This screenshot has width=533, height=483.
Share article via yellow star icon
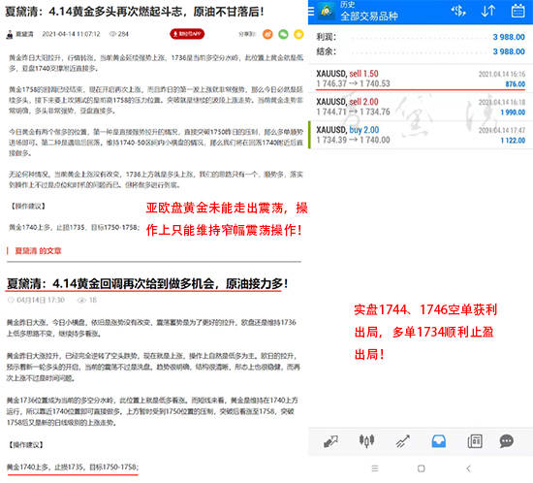[298, 34]
